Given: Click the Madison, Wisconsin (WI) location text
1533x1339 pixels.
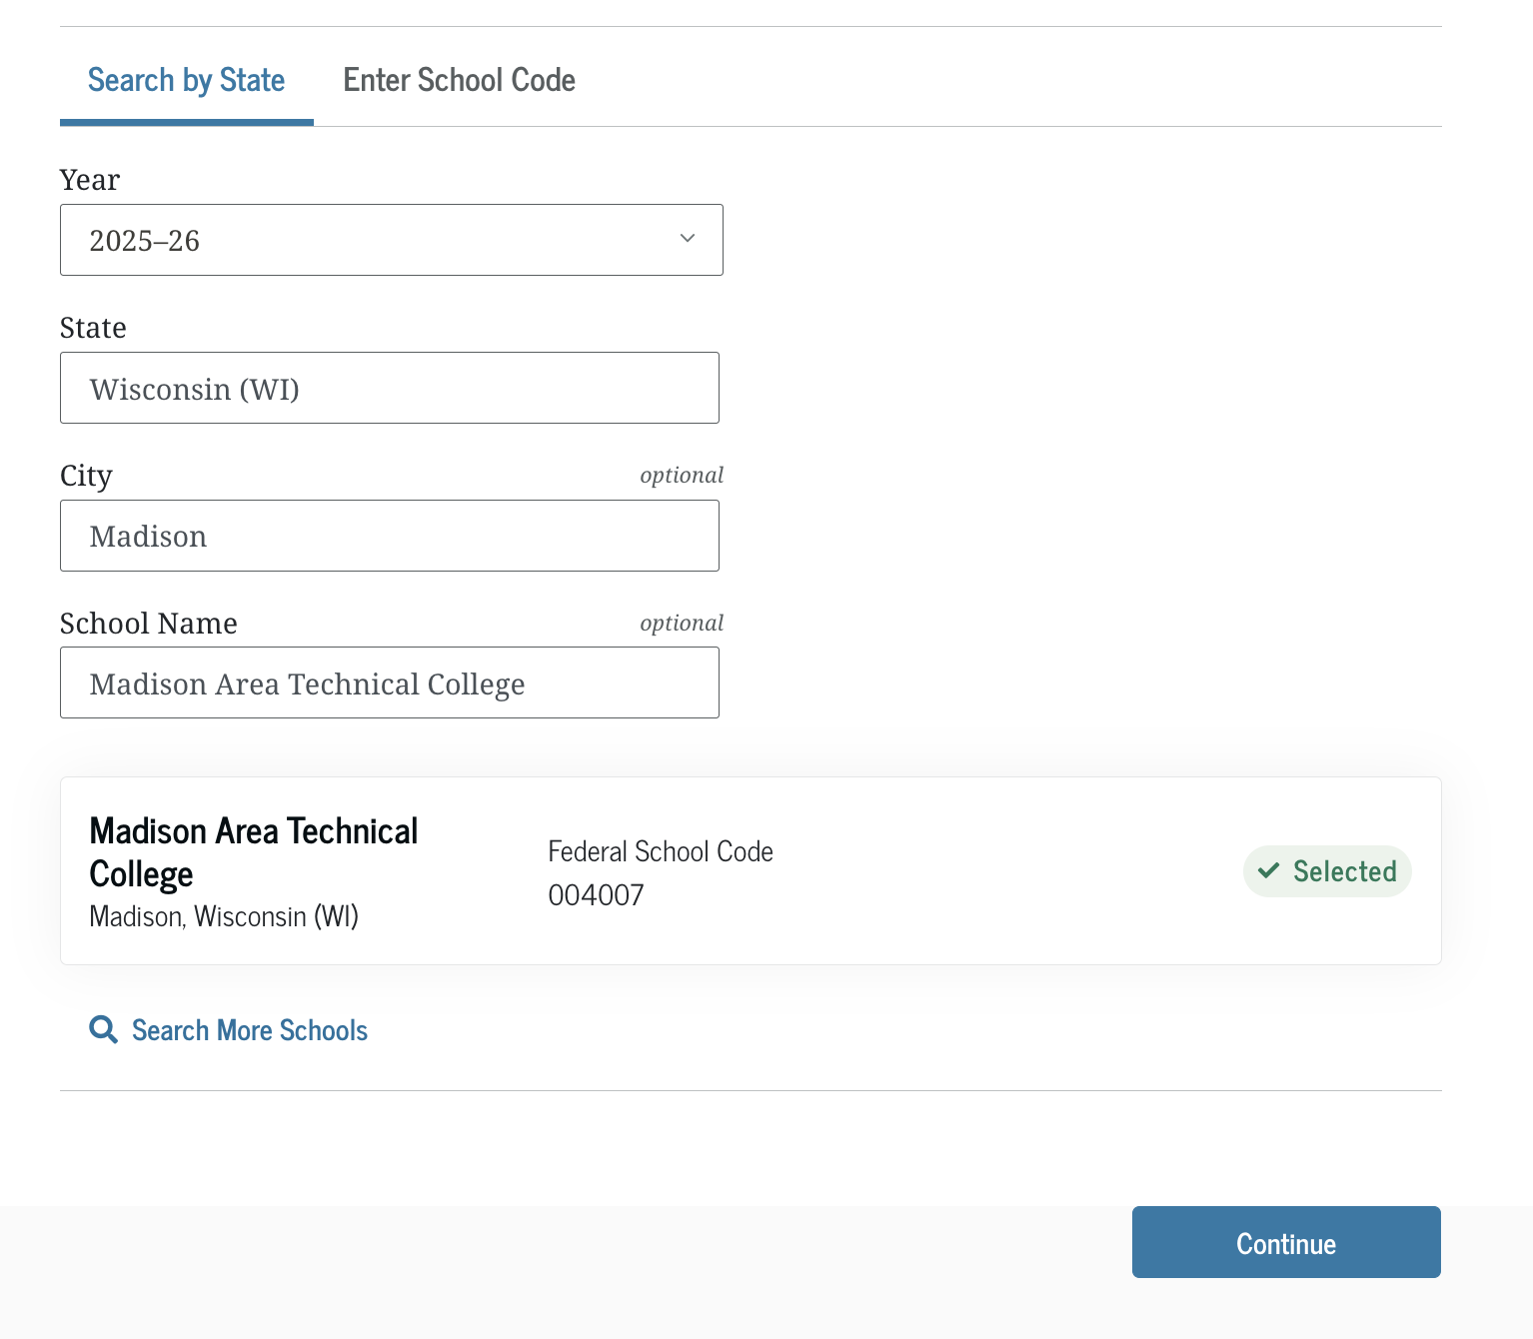Looking at the screenshot, I should [x=224, y=915].
